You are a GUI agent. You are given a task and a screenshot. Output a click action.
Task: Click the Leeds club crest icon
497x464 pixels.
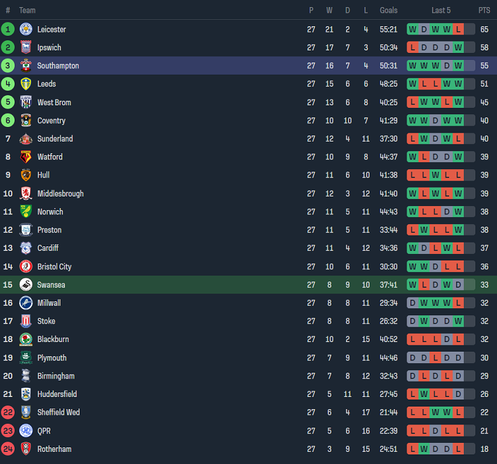click(x=25, y=84)
